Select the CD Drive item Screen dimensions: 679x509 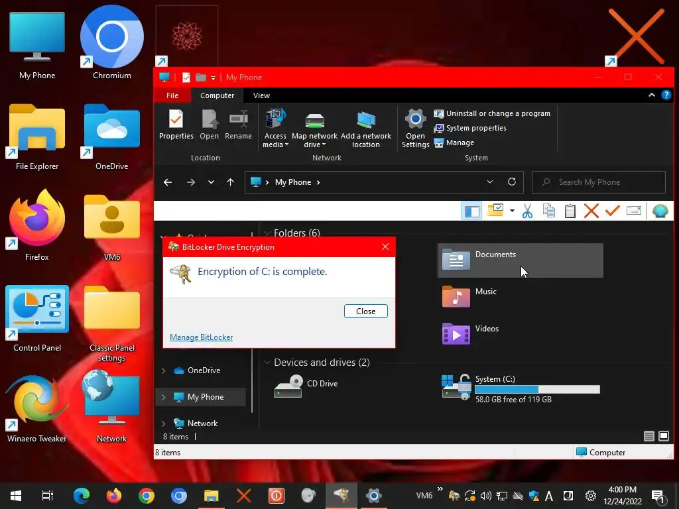(306, 386)
